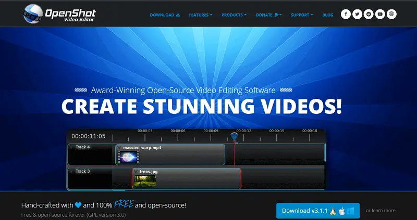Open the Blog page
This screenshot has width=417, height=220.
click(x=328, y=15)
